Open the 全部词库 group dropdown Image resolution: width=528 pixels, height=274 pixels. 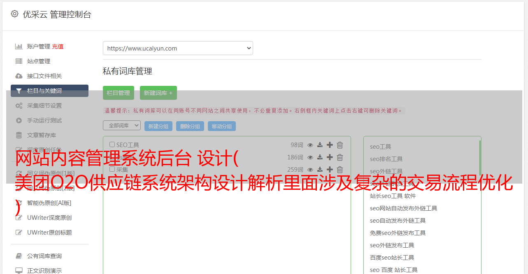point(122,125)
